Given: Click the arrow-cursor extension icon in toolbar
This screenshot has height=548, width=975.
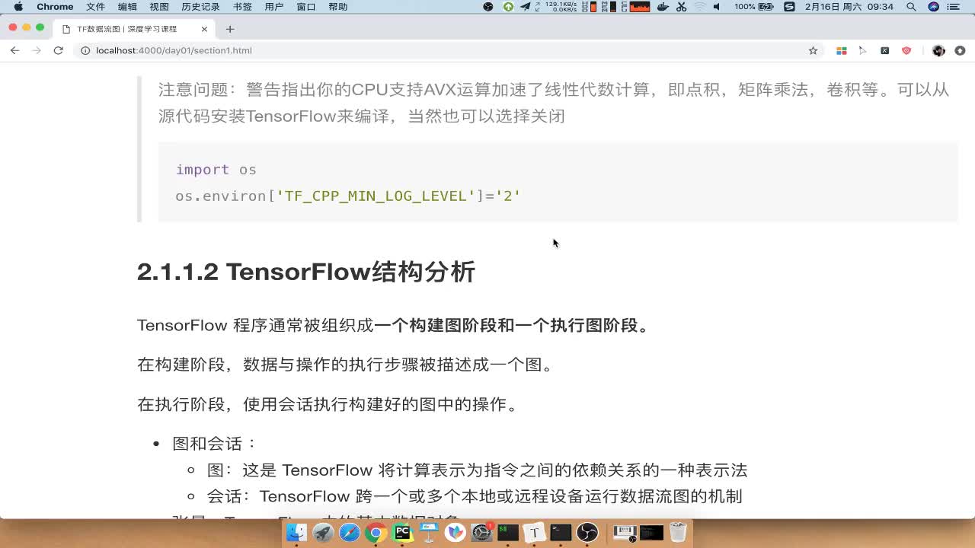Looking at the screenshot, I should tap(863, 50).
